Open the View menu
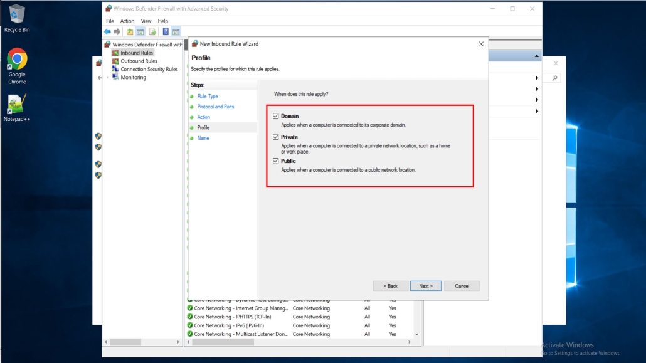This screenshot has width=646, height=363. point(146,21)
